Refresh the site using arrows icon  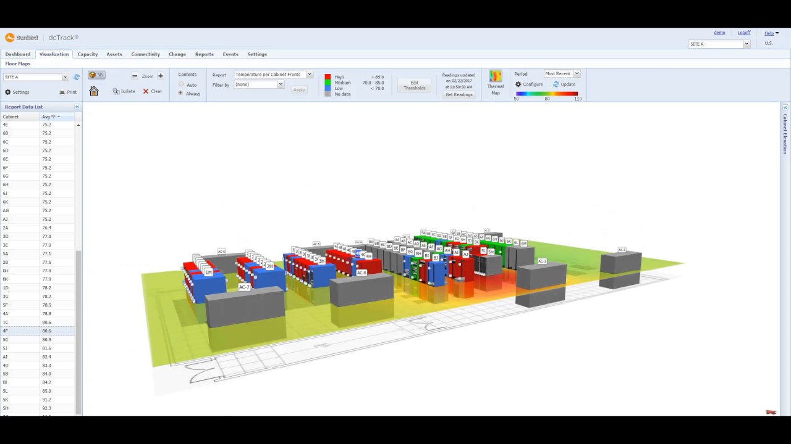pyautogui.click(x=77, y=77)
